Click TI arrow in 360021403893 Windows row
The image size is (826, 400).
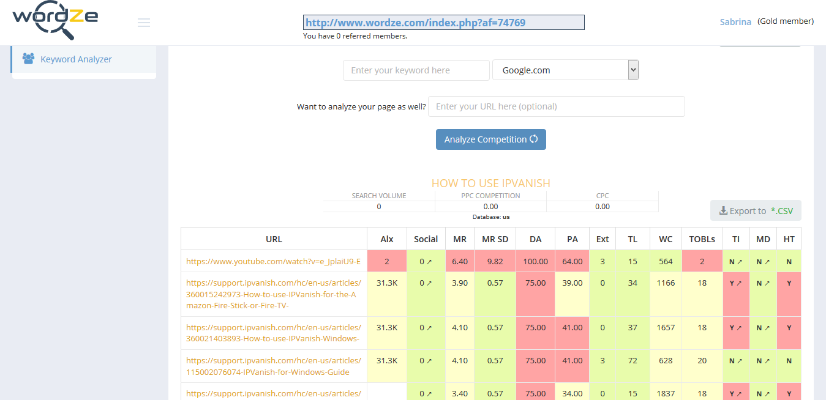740,328
